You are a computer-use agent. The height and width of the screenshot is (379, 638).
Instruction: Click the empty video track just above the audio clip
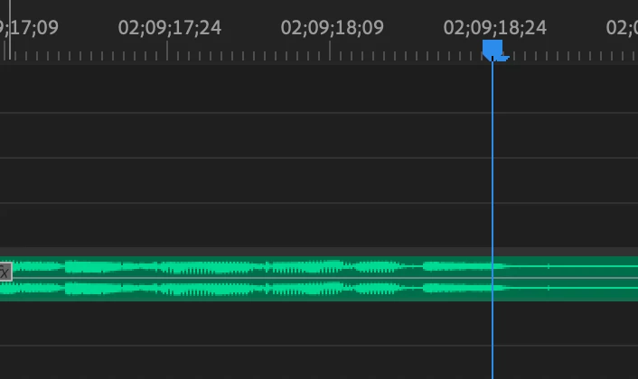coord(319,225)
